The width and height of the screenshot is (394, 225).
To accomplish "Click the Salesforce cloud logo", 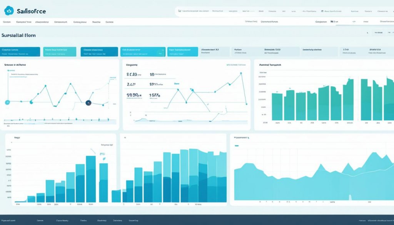I will point(8,12).
